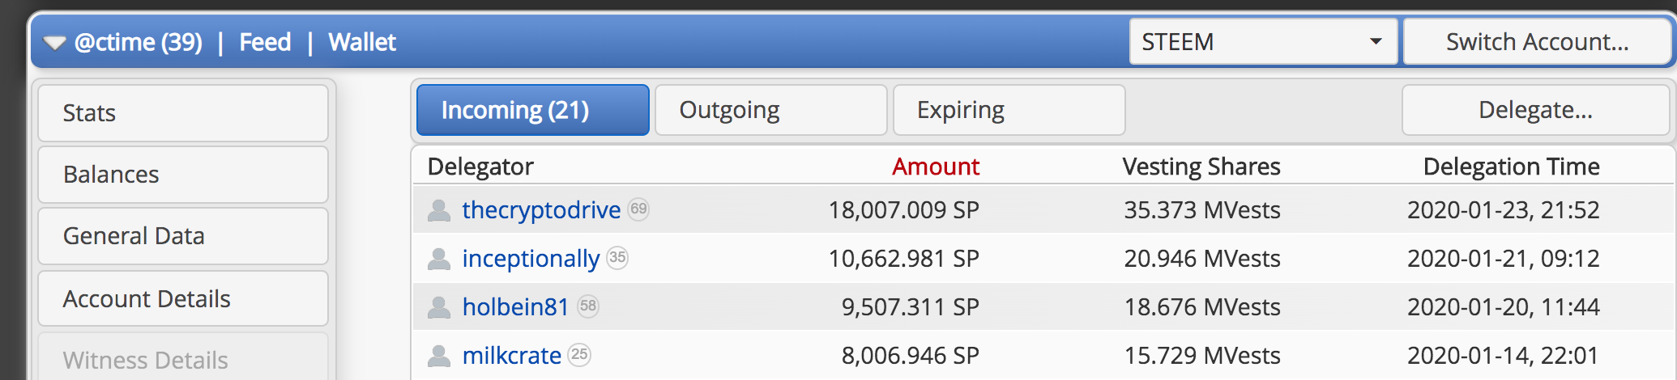Screen dimensions: 1677x380
Task: Click thecryptodrive's avatar icon
Action: (x=439, y=210)
